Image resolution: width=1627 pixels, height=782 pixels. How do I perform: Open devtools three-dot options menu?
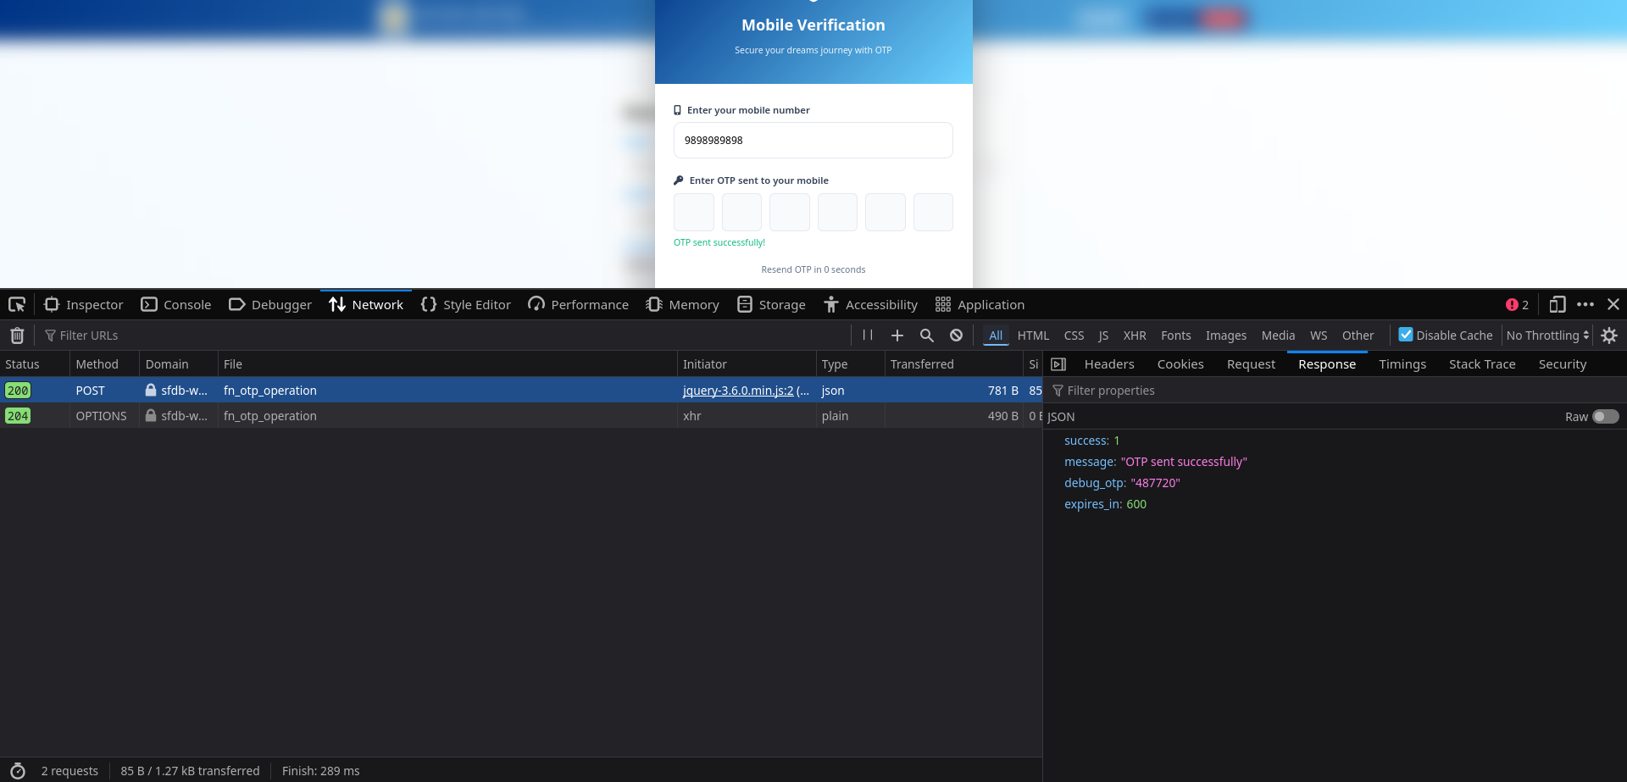tap(1585, 305)
